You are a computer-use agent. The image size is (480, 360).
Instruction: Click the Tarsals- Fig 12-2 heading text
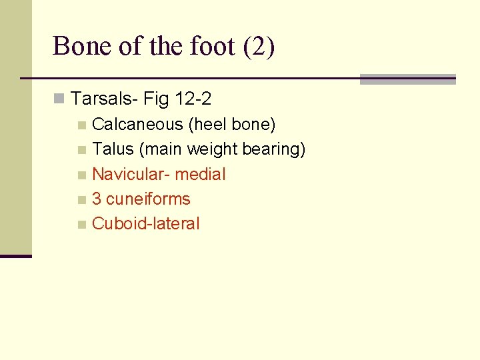141,99
